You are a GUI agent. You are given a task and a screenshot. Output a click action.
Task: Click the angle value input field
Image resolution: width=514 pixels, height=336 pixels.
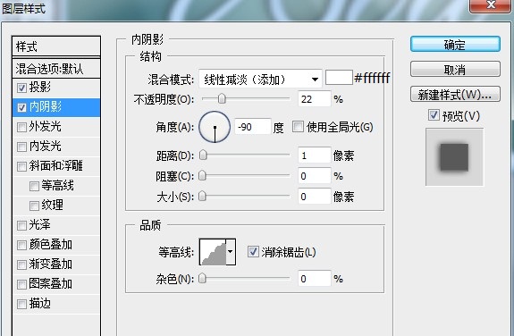click(x=252, y=127)
